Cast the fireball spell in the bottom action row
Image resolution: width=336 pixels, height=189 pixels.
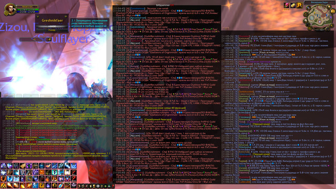point(10,185)
